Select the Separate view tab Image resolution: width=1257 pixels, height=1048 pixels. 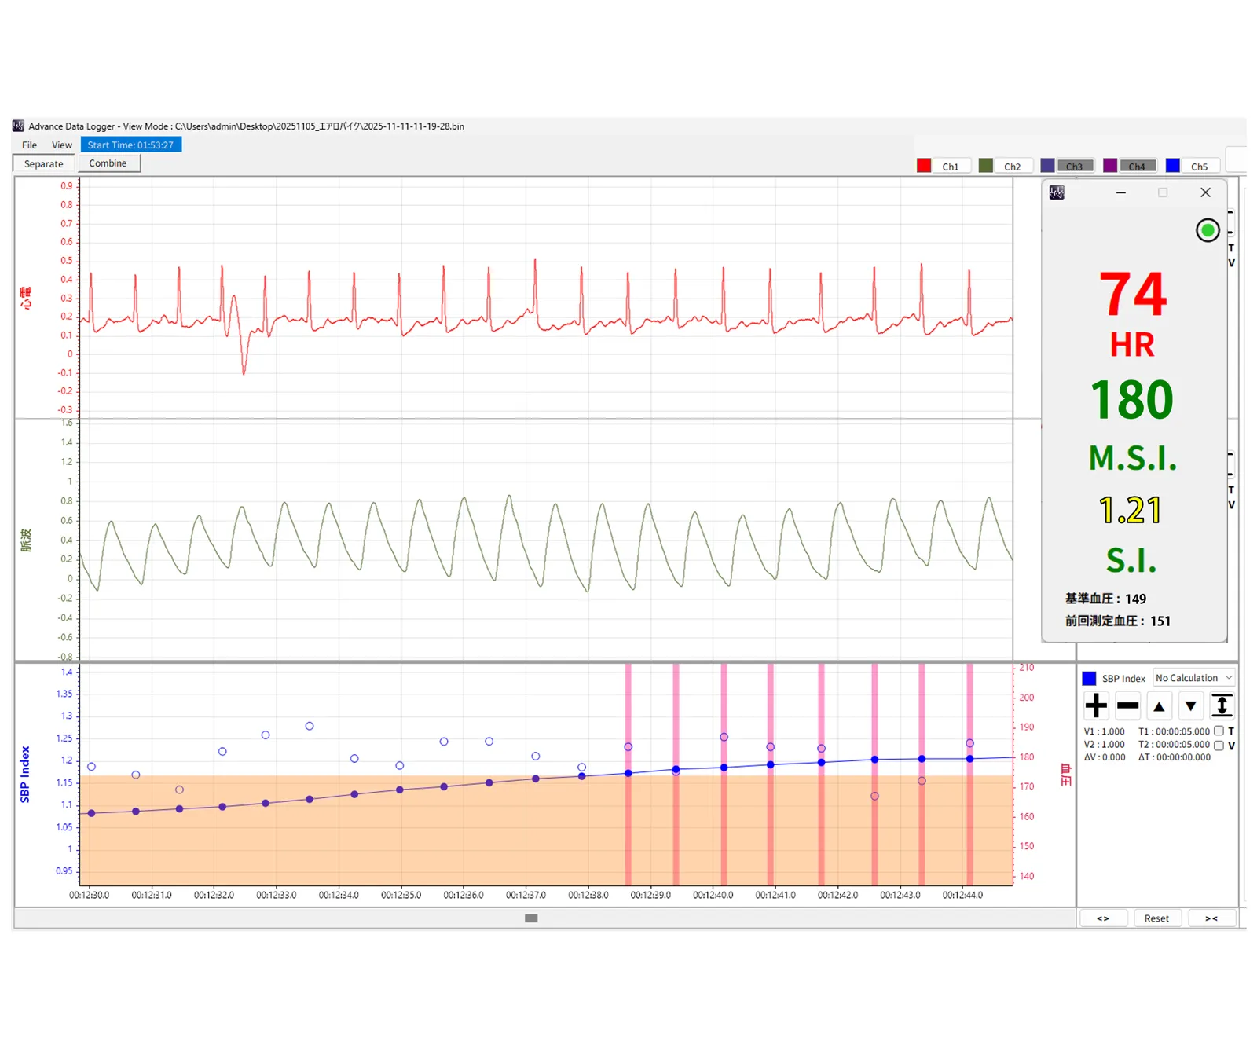click(x=44, y=163)
